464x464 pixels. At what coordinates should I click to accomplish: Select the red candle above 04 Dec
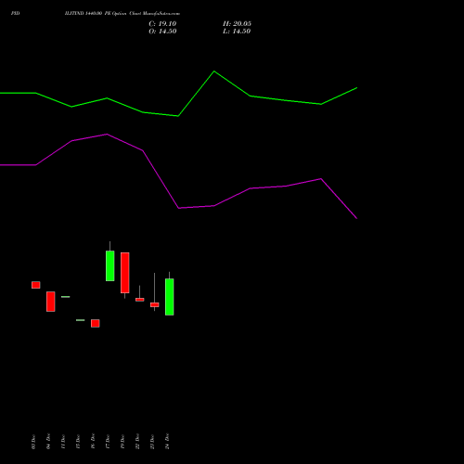point(51,302)
